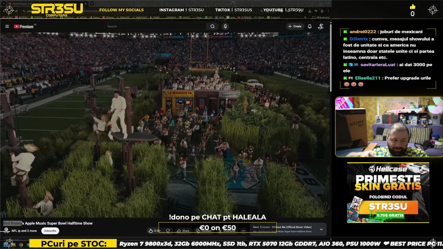Click the Hellcase PRIMESTE SKIN GRATIS banner
Viewport: 443px width, 249px height.
coord(388,193)
